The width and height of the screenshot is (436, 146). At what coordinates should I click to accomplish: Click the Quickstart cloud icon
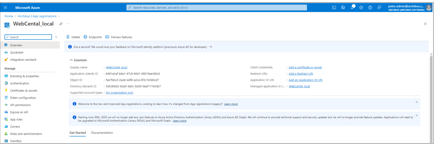coord(6,52)
